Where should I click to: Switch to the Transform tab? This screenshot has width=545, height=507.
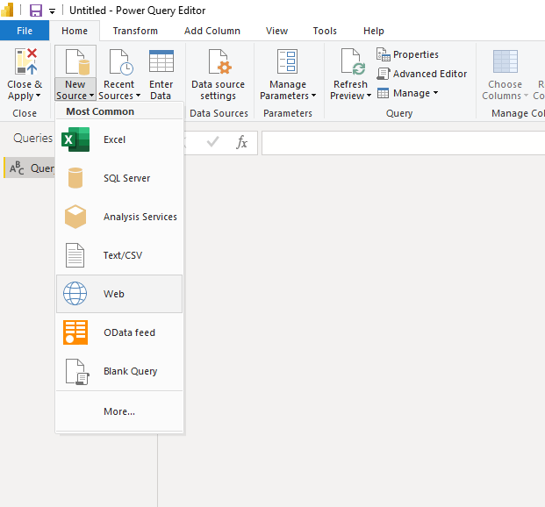(135, 31)
